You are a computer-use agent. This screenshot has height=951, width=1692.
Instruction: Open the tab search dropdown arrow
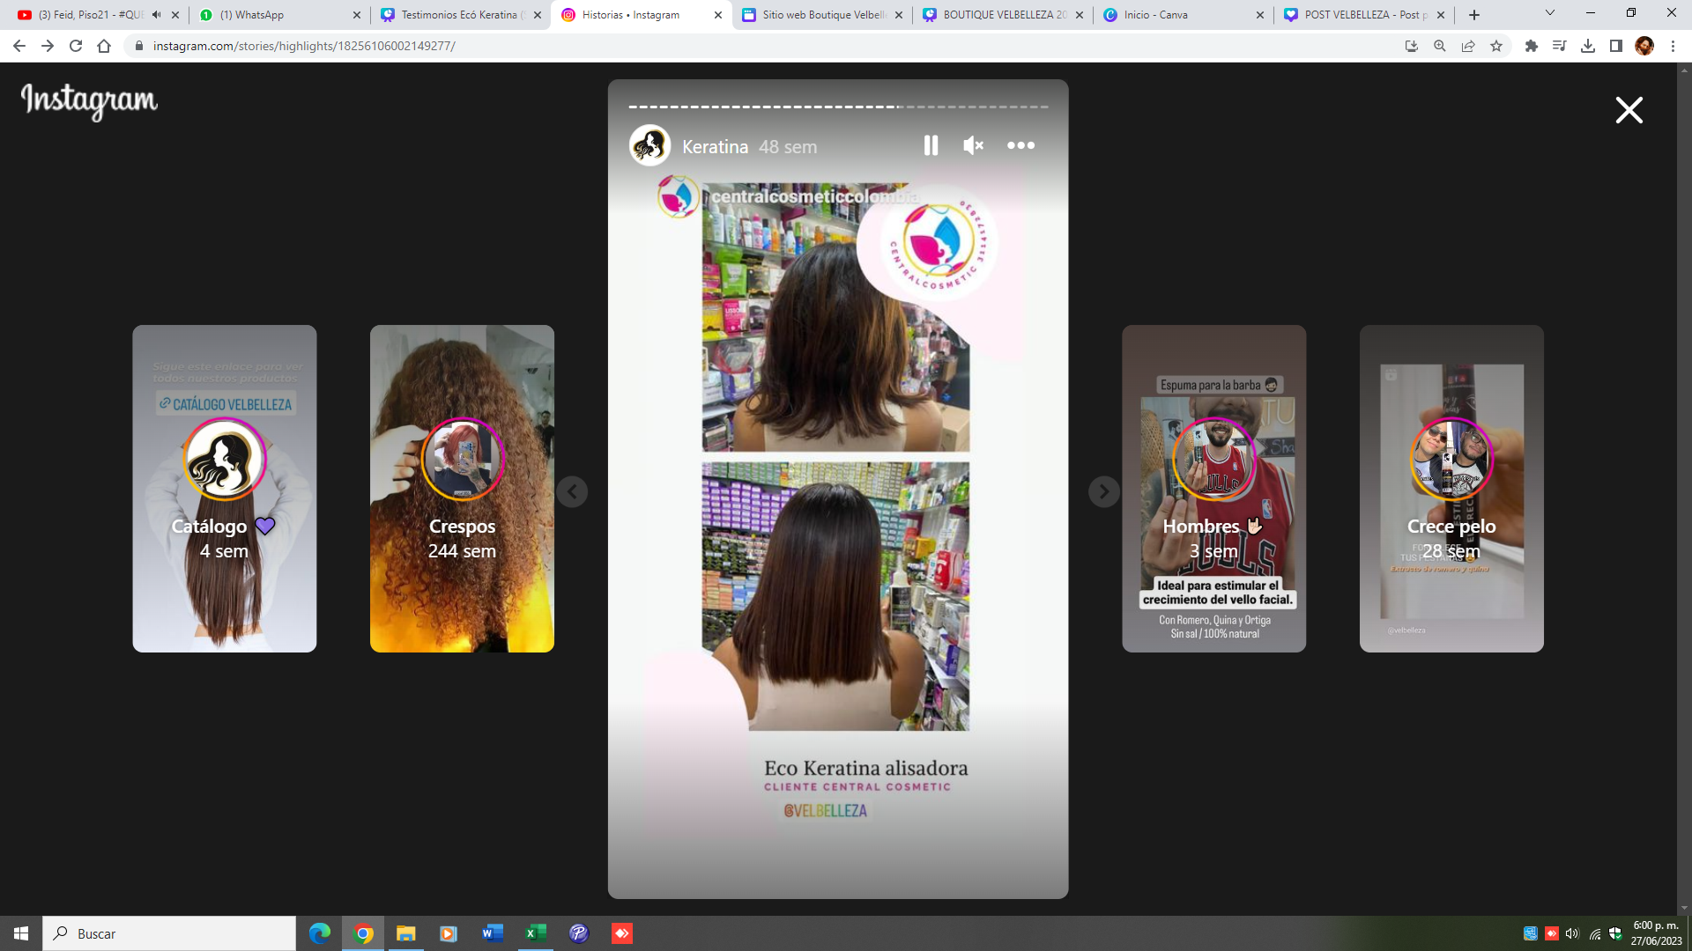coord(1550,13)
